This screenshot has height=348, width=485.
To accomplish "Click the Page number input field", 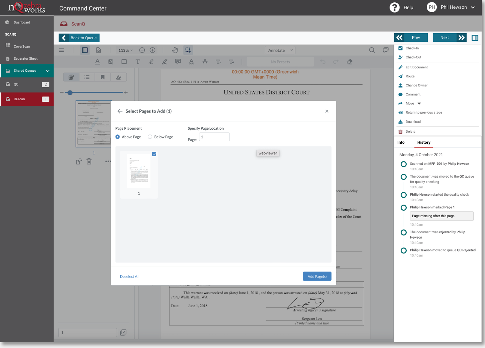I will tap(214, 137).
